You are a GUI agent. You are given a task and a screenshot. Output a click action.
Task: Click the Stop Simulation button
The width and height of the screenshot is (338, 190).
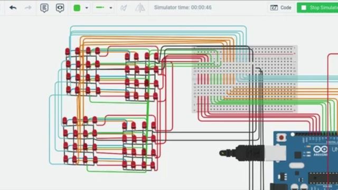coord(317,8)
